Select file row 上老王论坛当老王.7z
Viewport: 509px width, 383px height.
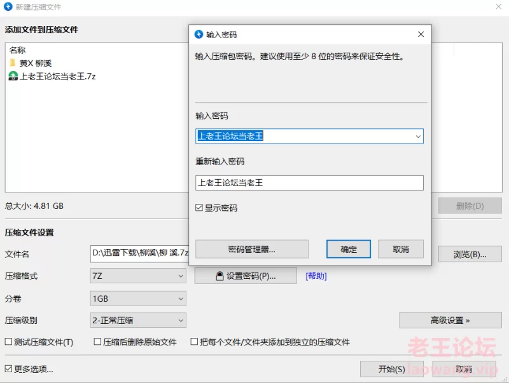(x=52, y=76)
